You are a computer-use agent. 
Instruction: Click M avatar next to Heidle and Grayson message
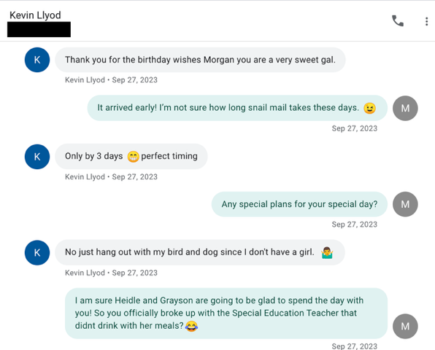(405, 326)
